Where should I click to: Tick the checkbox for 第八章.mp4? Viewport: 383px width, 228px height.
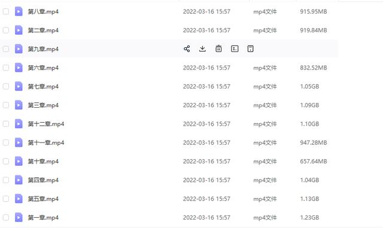click(6, 11)
